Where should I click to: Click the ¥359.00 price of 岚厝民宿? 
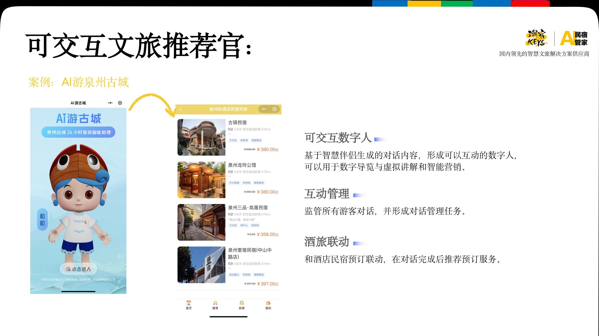coord(267,234)
